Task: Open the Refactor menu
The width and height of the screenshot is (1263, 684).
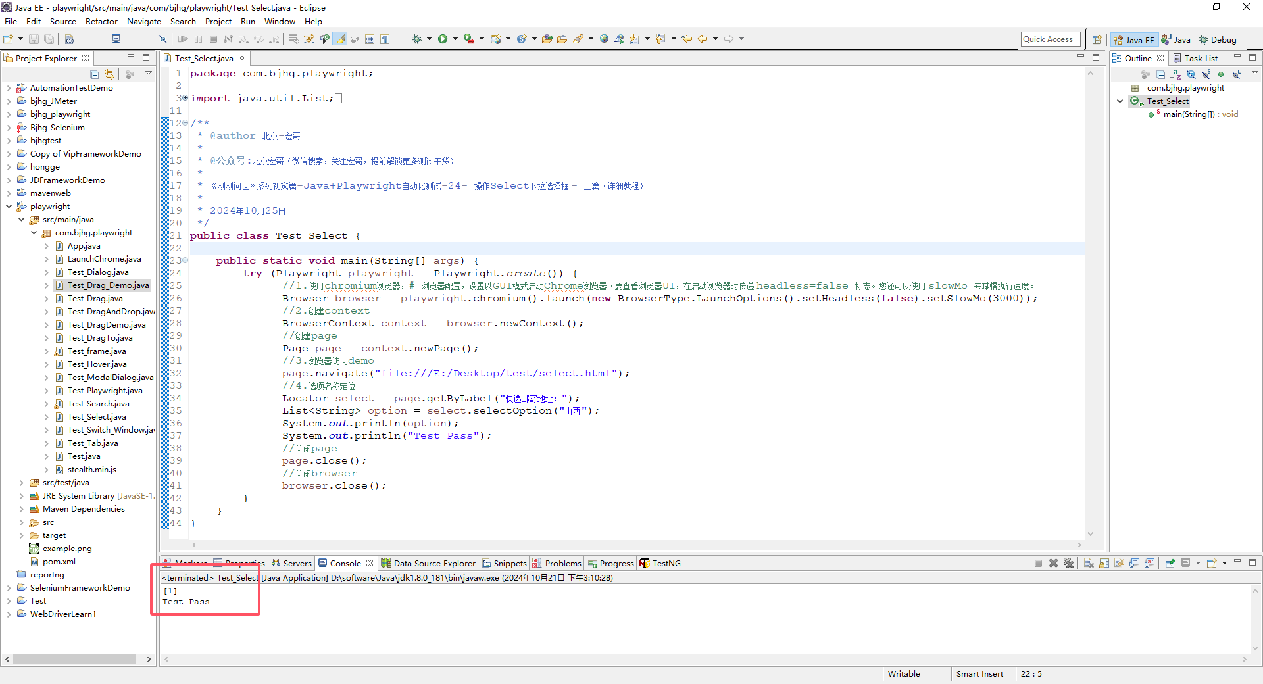Action: click(x=101, y=21)
